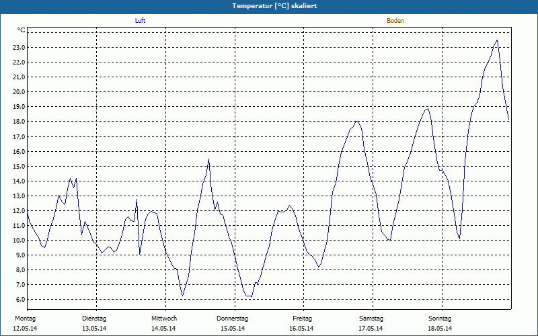Click the Sunday peak near 23.5 degrees

tap(497, 40)
